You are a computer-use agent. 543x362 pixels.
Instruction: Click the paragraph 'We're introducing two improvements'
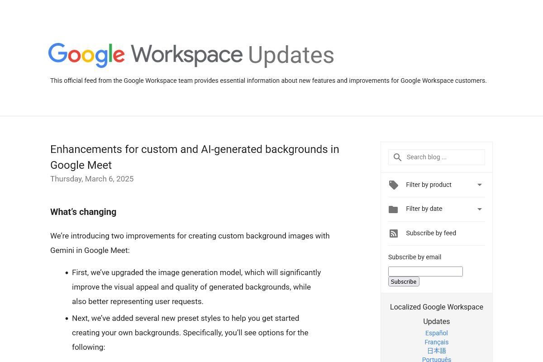190,243
